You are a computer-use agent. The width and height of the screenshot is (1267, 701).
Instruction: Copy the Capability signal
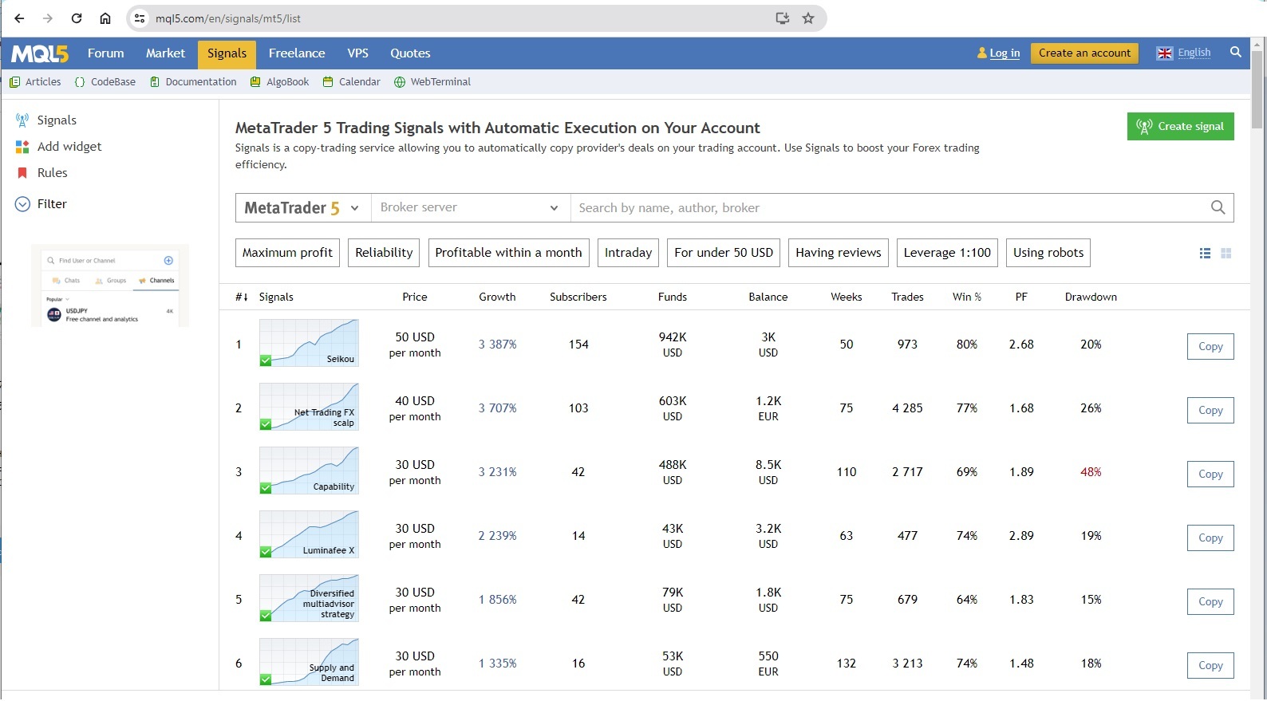point(1210,475)
